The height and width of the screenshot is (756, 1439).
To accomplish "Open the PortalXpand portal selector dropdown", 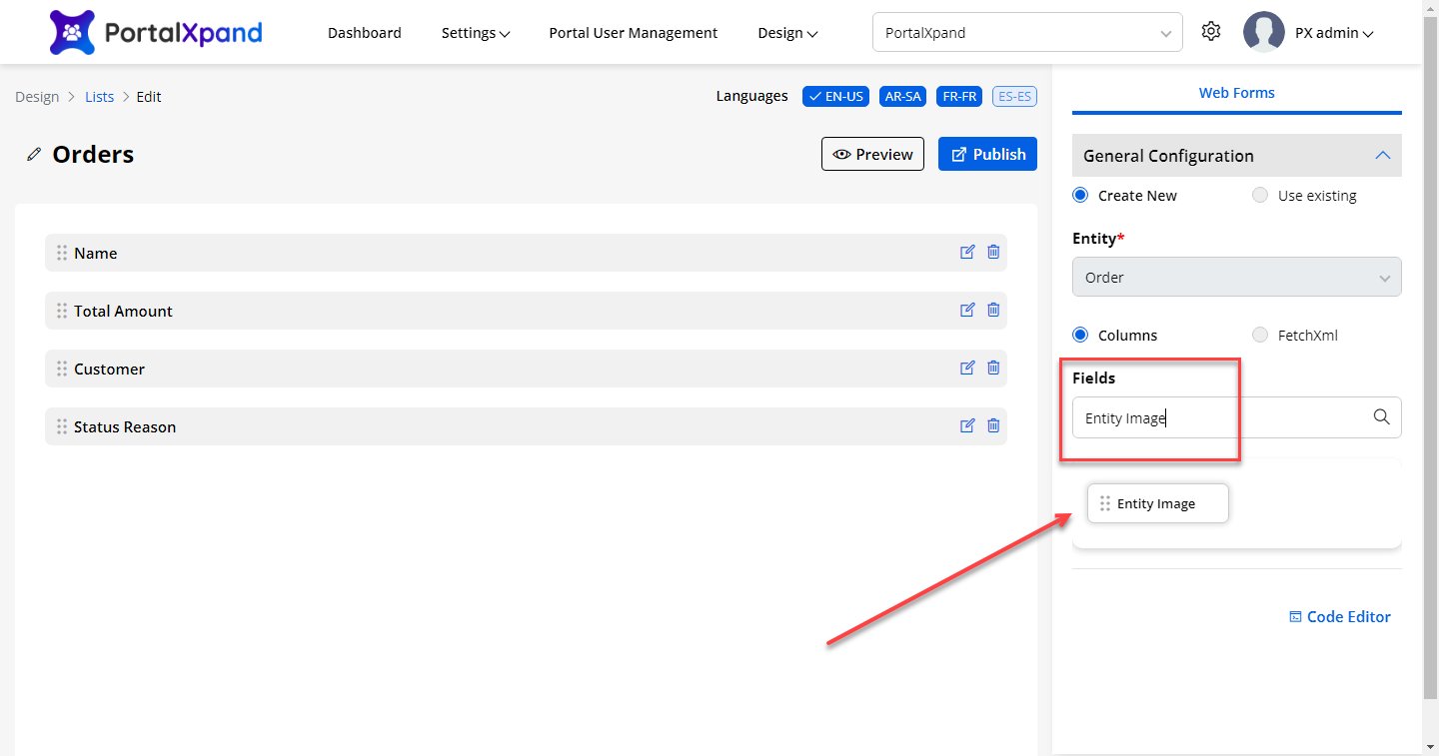I will [x=1027, y=33].
